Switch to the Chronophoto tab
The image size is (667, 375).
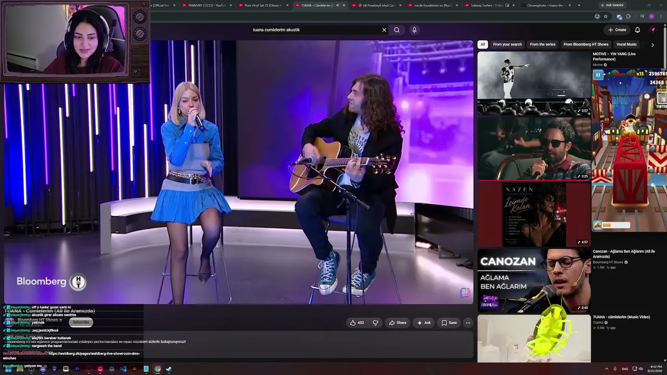545,5
